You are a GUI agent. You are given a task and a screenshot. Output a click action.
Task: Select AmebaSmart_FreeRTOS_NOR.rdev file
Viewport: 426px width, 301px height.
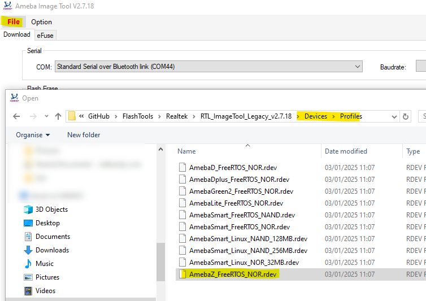click(x=240, y=227)
